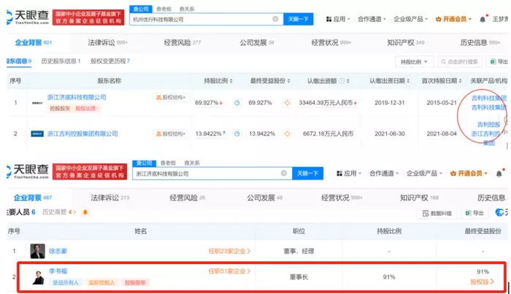
Task: Open 徐志豪's profile photo
Action: pos(37,251)
